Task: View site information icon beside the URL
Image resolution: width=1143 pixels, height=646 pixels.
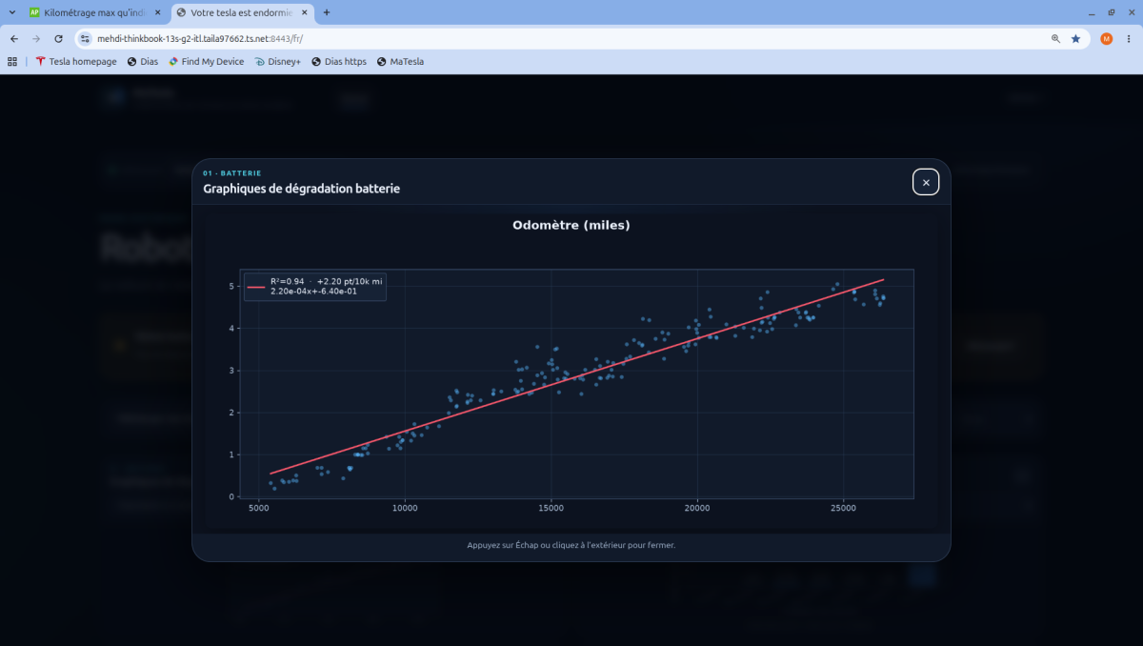Action: click(x=85, y=39)
